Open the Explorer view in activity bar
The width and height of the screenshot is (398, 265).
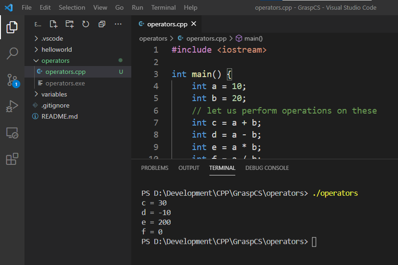(12, 27)
